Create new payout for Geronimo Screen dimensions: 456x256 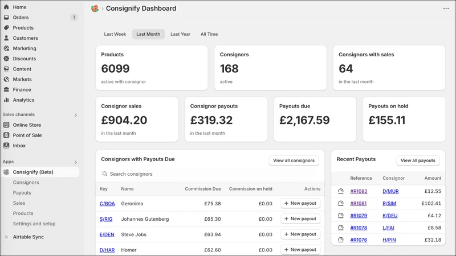point(300,203)
